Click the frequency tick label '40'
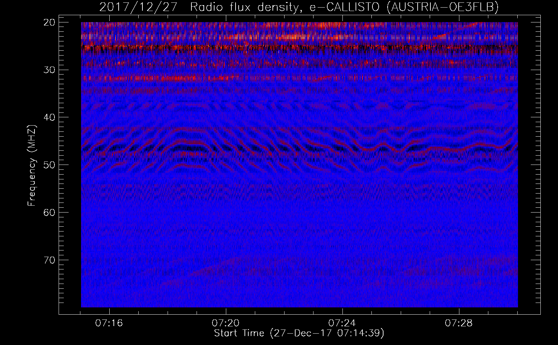The image size is (558, 345). click(x=49, y=117)
